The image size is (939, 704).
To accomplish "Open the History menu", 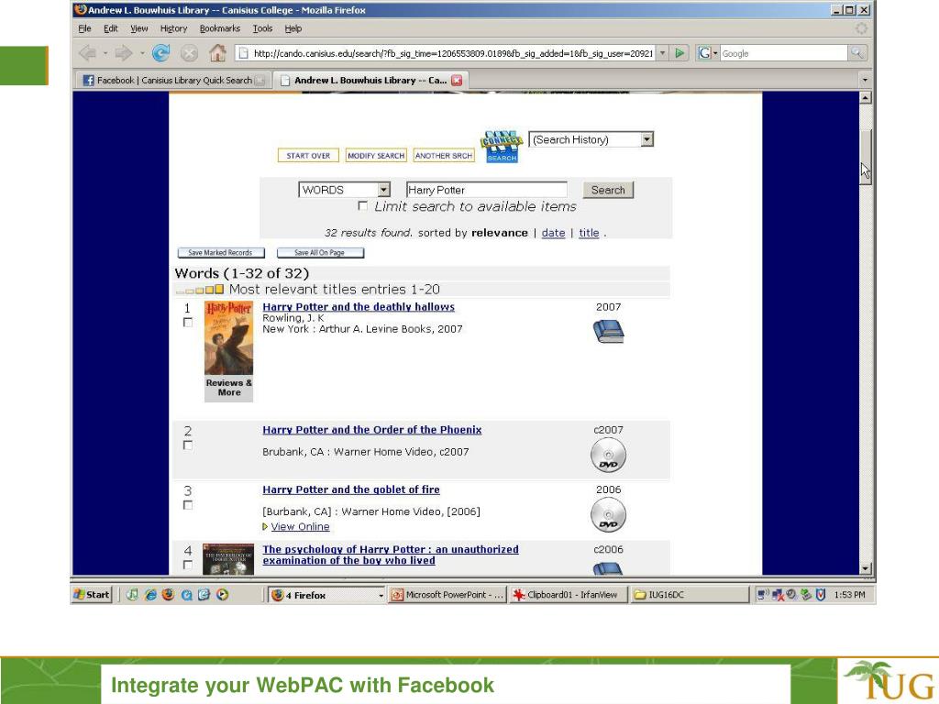I will pos(173,28).
